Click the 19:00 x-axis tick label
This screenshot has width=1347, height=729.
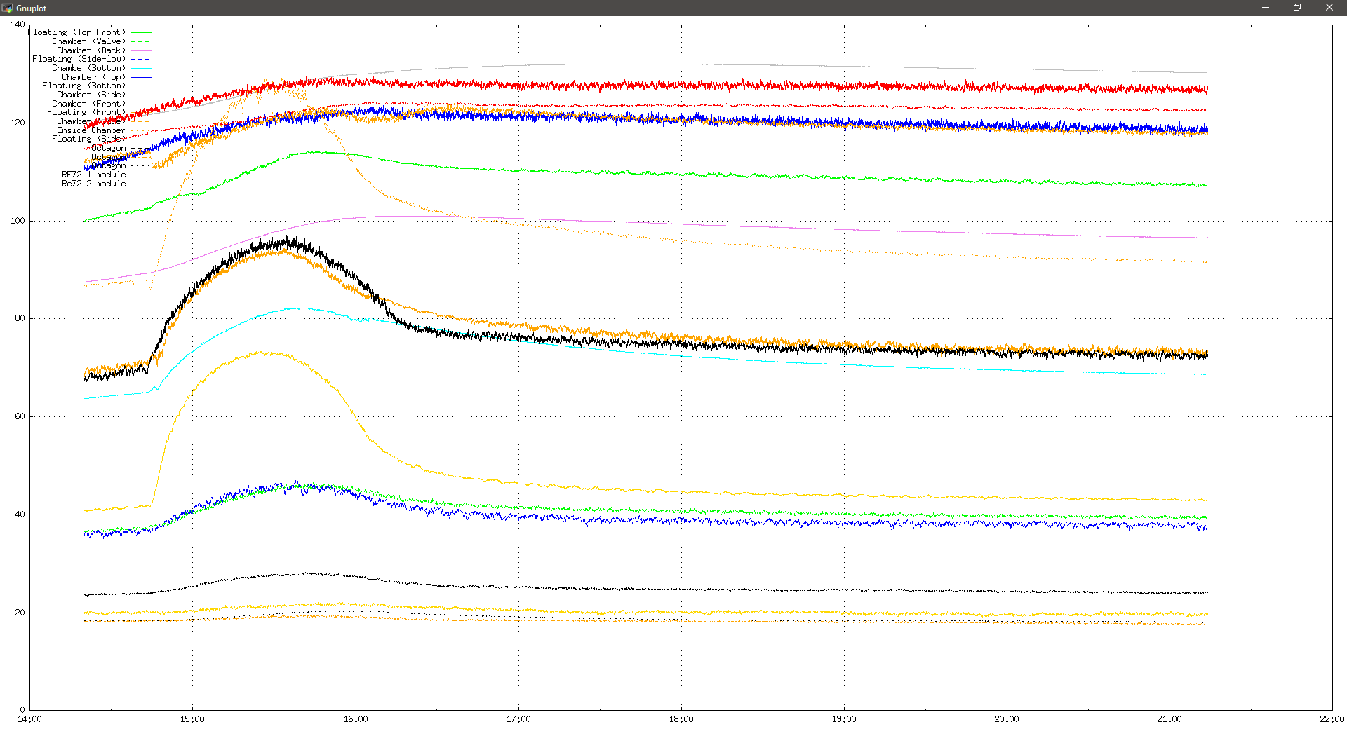[x=844, y=719]
